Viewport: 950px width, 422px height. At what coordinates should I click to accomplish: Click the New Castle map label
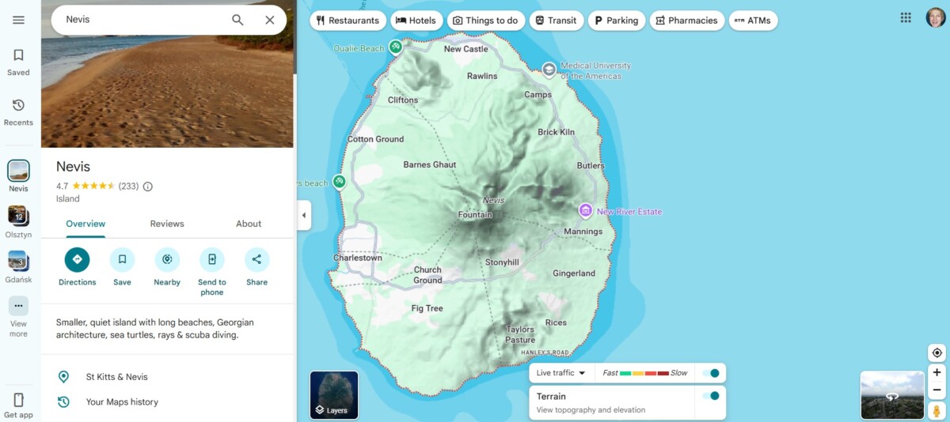click(465, 49)
